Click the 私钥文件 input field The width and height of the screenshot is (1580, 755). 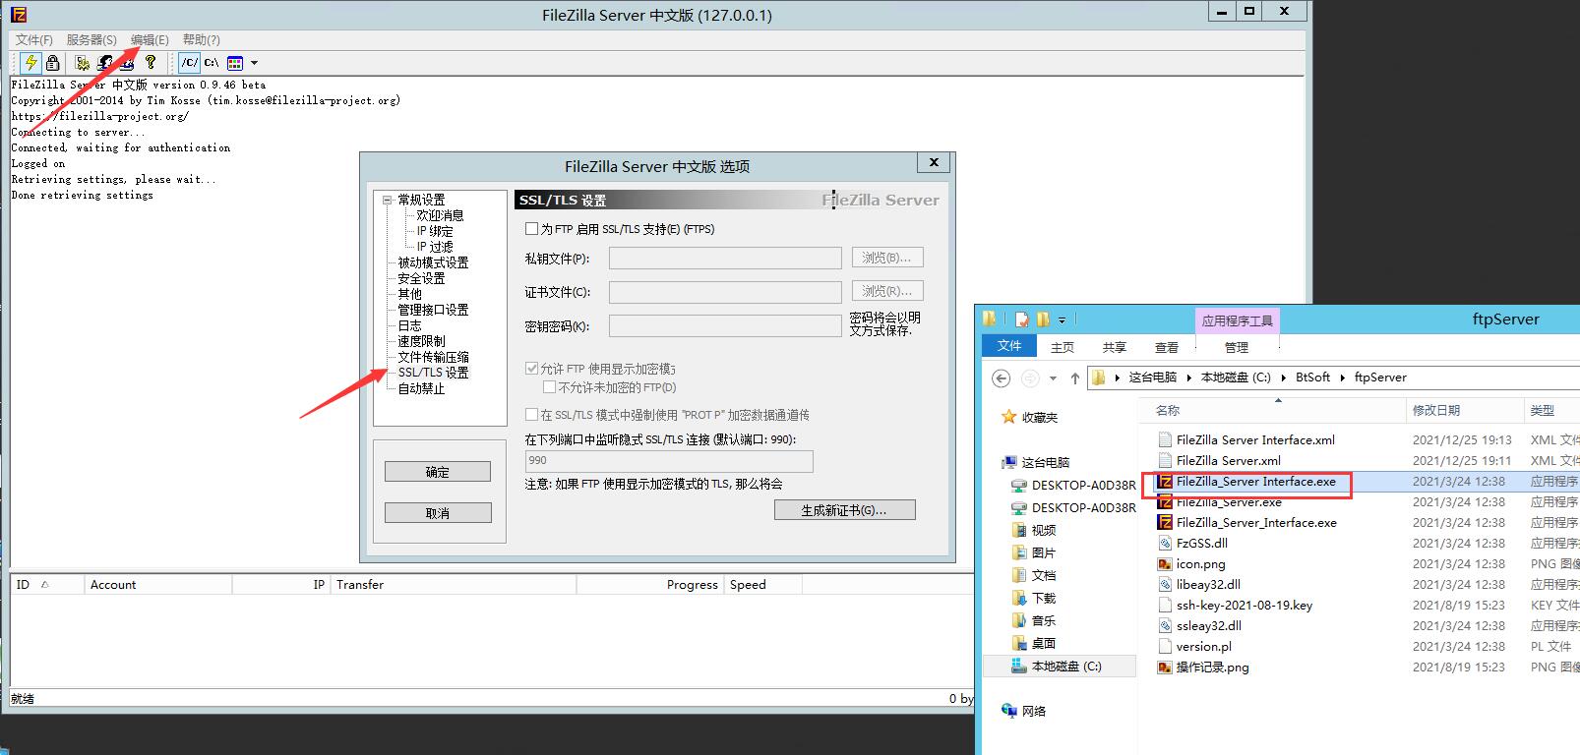pyautogui.click(x=725, y=259)
